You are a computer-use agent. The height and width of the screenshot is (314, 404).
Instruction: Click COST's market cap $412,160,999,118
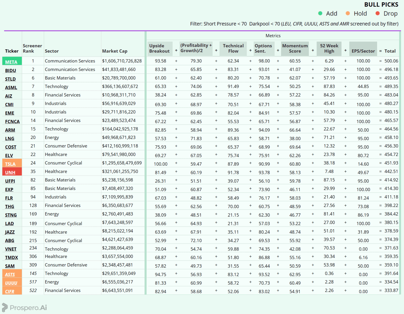click(120, 146)
